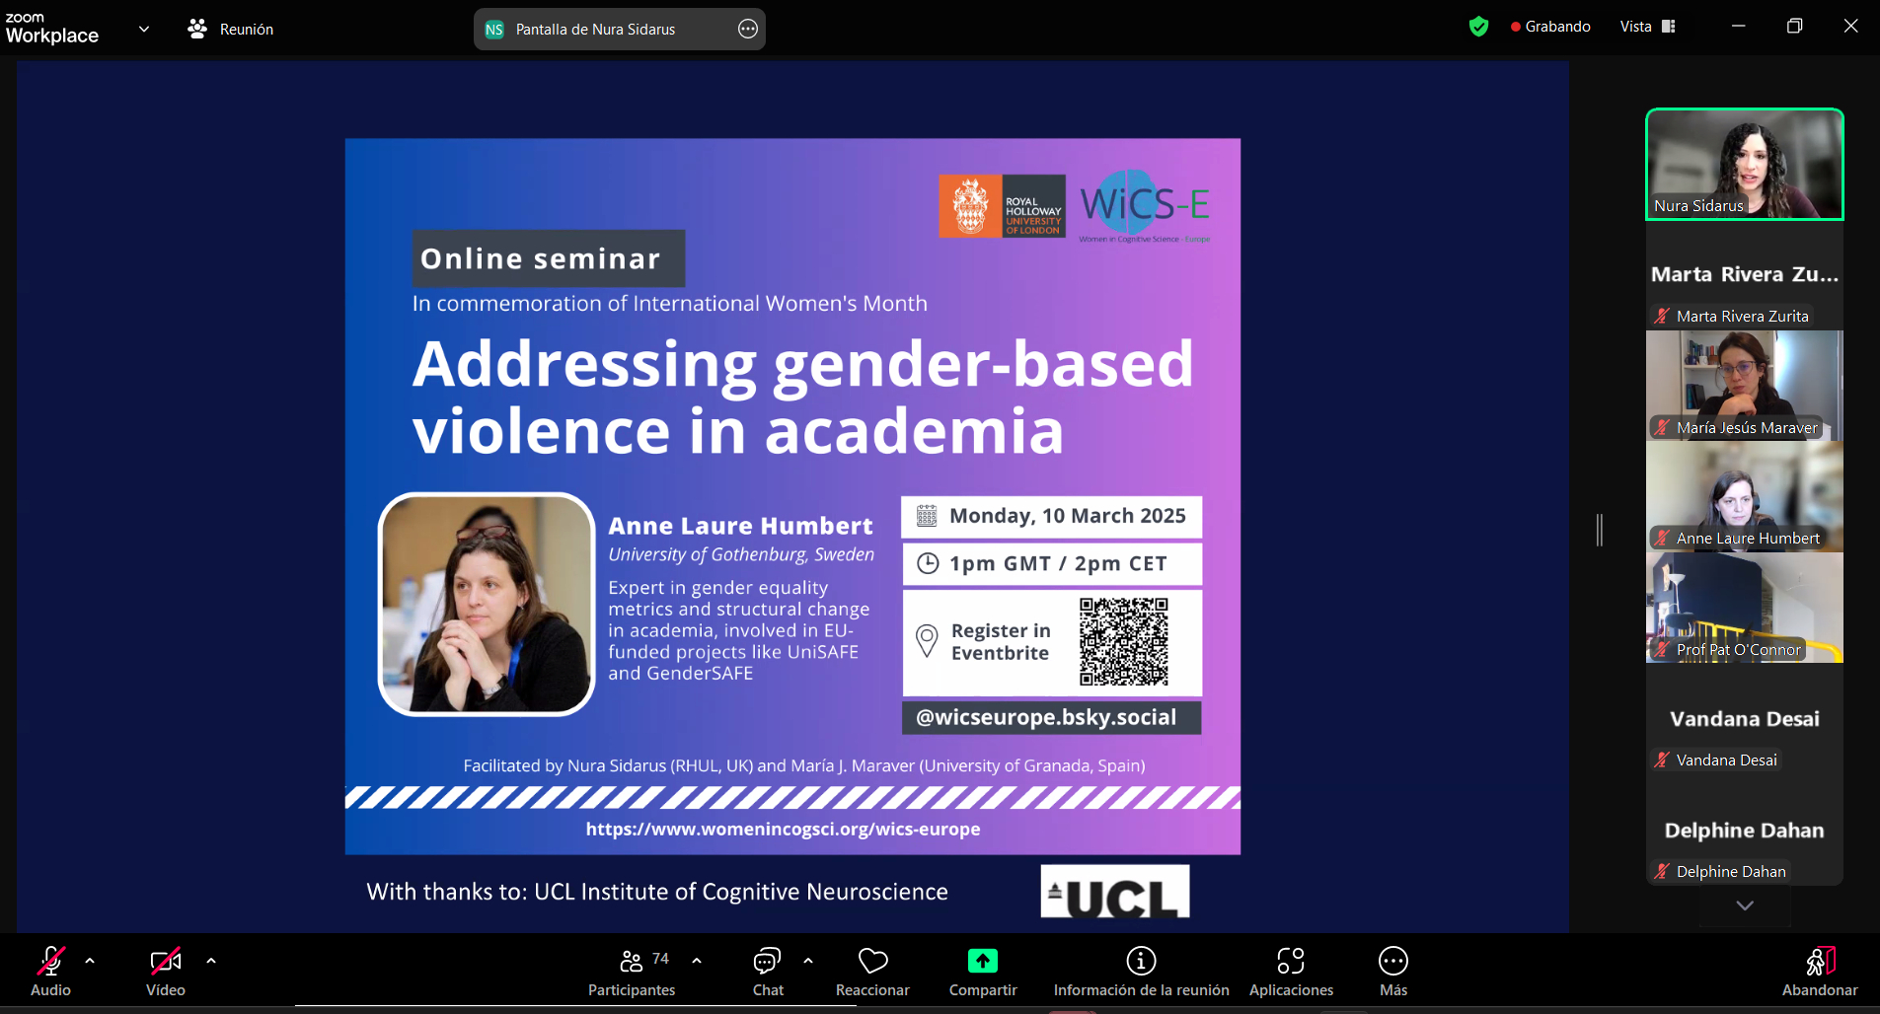Open screen share options ellipsis for Nura Sidarus

[748, 30]
